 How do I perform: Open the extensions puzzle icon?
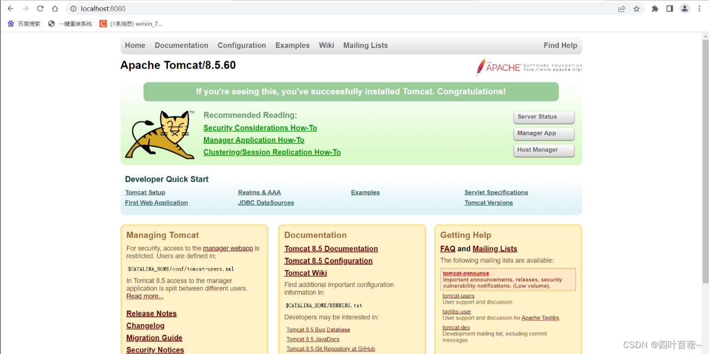click(x=655, y=8)
